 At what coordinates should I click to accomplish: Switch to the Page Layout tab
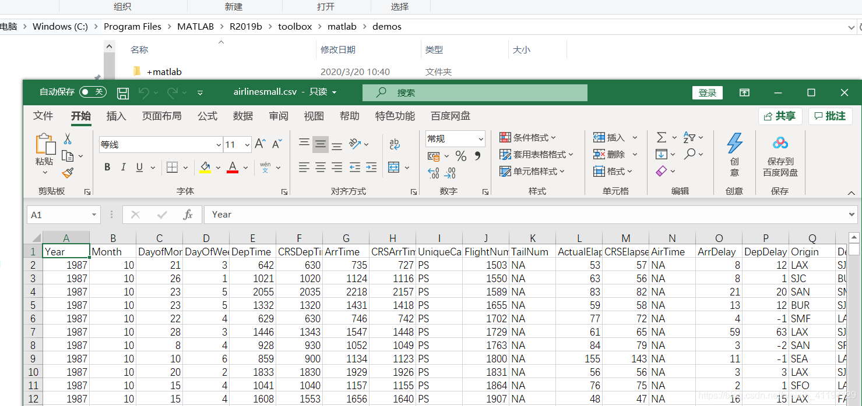[x=161, y=116]
